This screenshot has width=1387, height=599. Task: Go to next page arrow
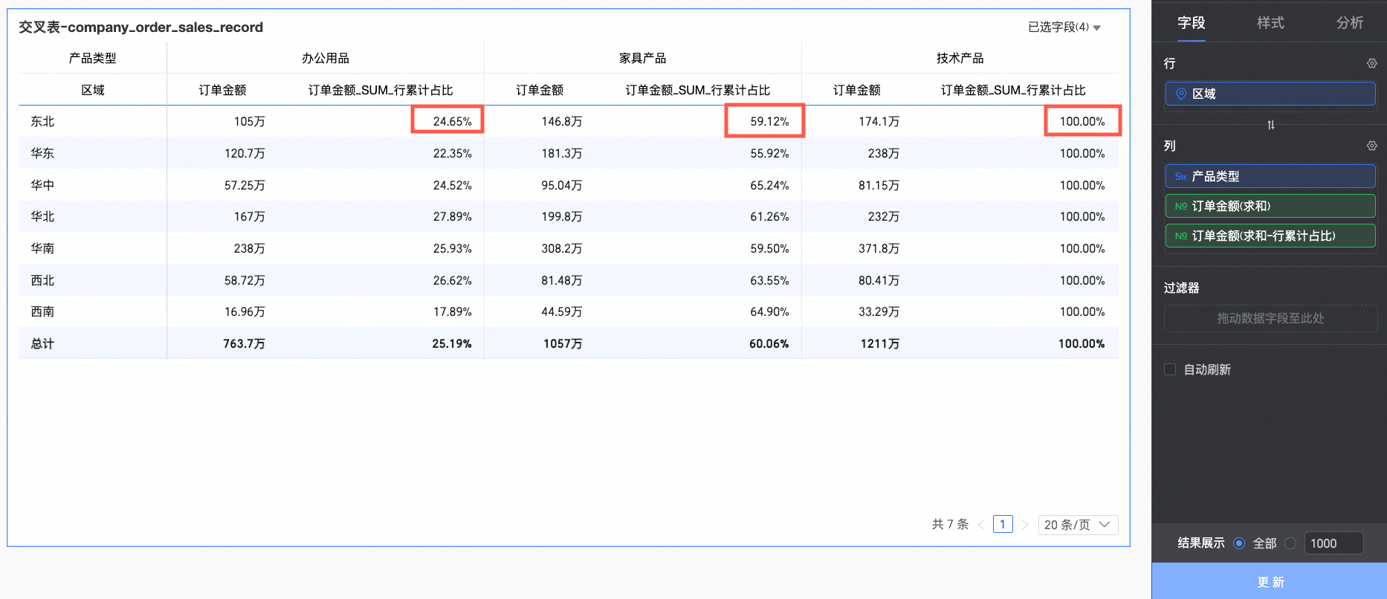1025,525
